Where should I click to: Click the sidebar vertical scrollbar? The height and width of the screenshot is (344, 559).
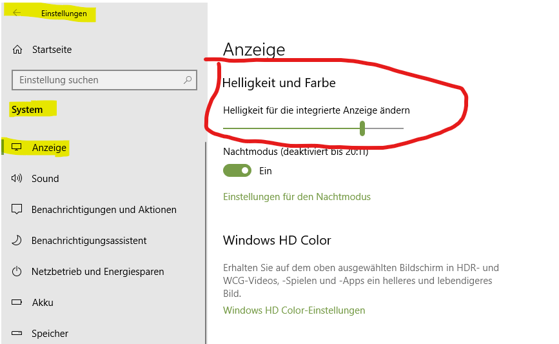click(206, 243)
